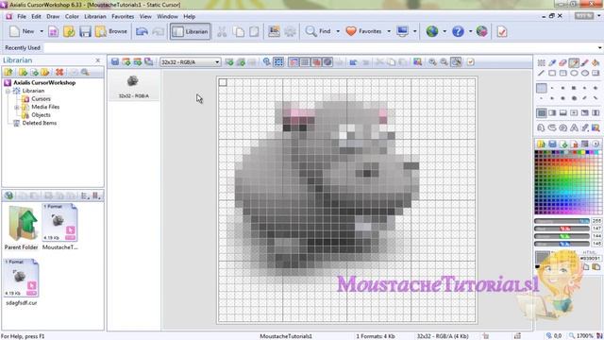This screenshot has height=340, width=604.
Task: Select Deleted Items in tree
Action: point(40,123)
